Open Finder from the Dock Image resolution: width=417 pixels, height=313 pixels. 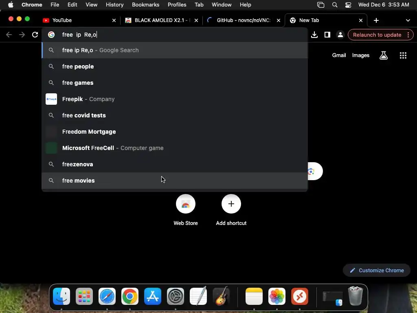[x=61, y=296]
